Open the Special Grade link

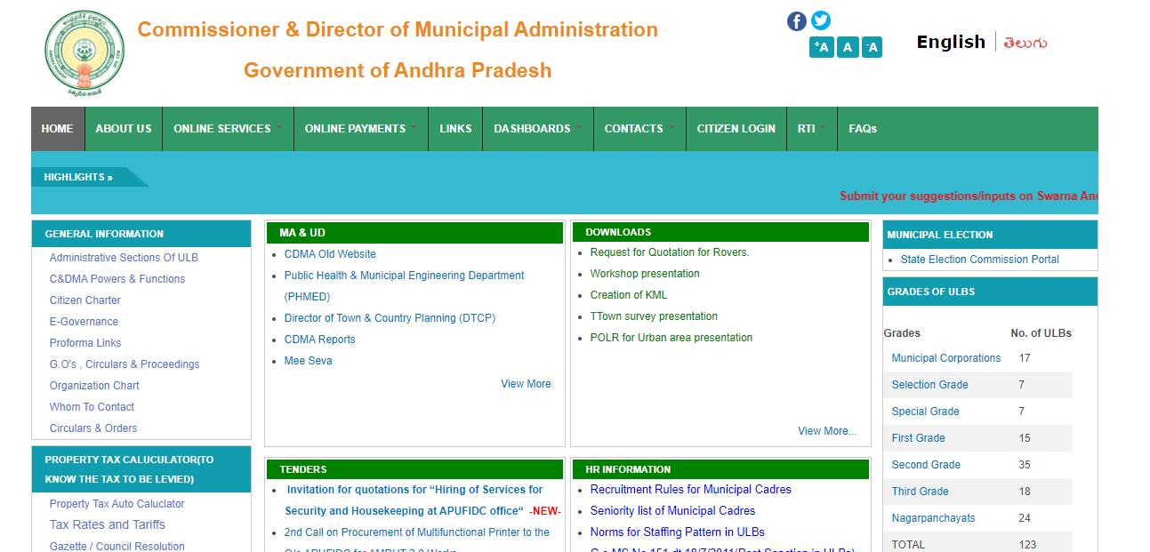point(925,412)
